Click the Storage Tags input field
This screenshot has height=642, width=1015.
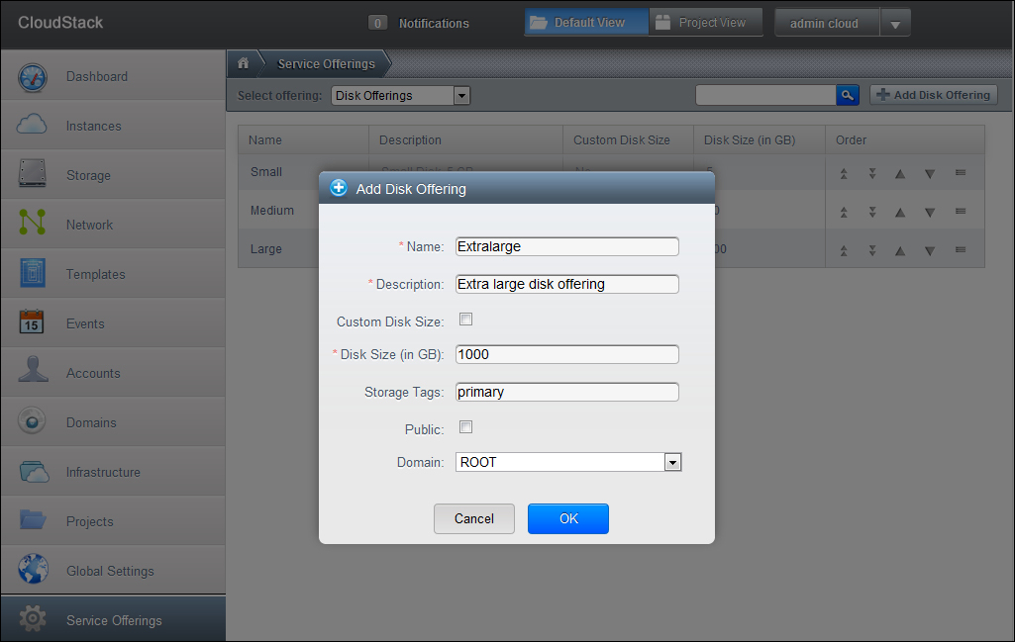point(566,392)
